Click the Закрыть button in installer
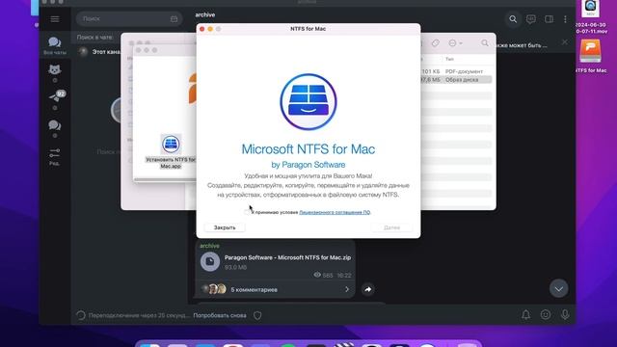The image size is (617, 347). pos(225,227)
